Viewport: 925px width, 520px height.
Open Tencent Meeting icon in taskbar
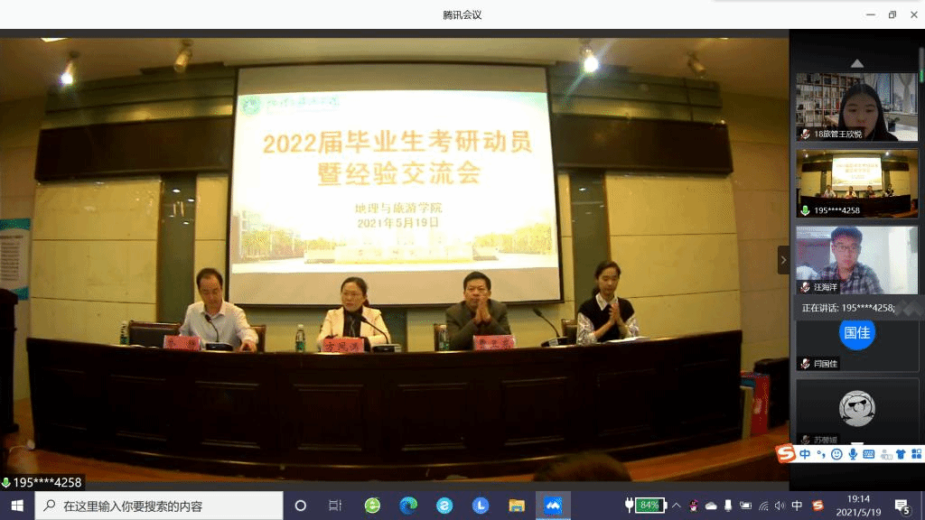(x=553, y=506)
